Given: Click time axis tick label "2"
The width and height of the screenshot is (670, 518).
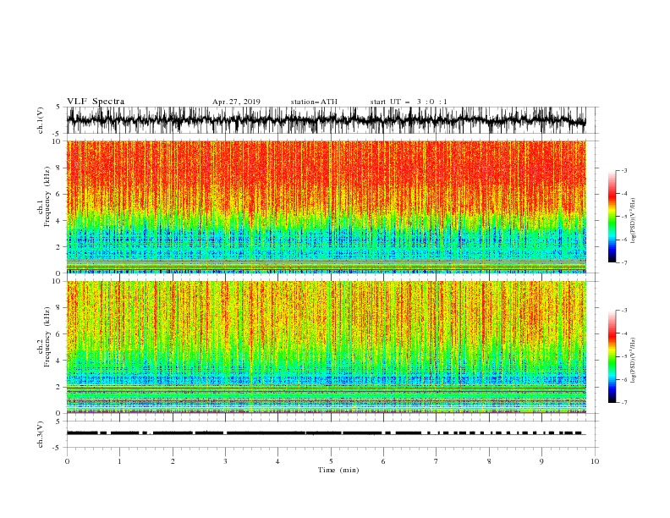Looking at the screenshot, I should pos(173,461).
